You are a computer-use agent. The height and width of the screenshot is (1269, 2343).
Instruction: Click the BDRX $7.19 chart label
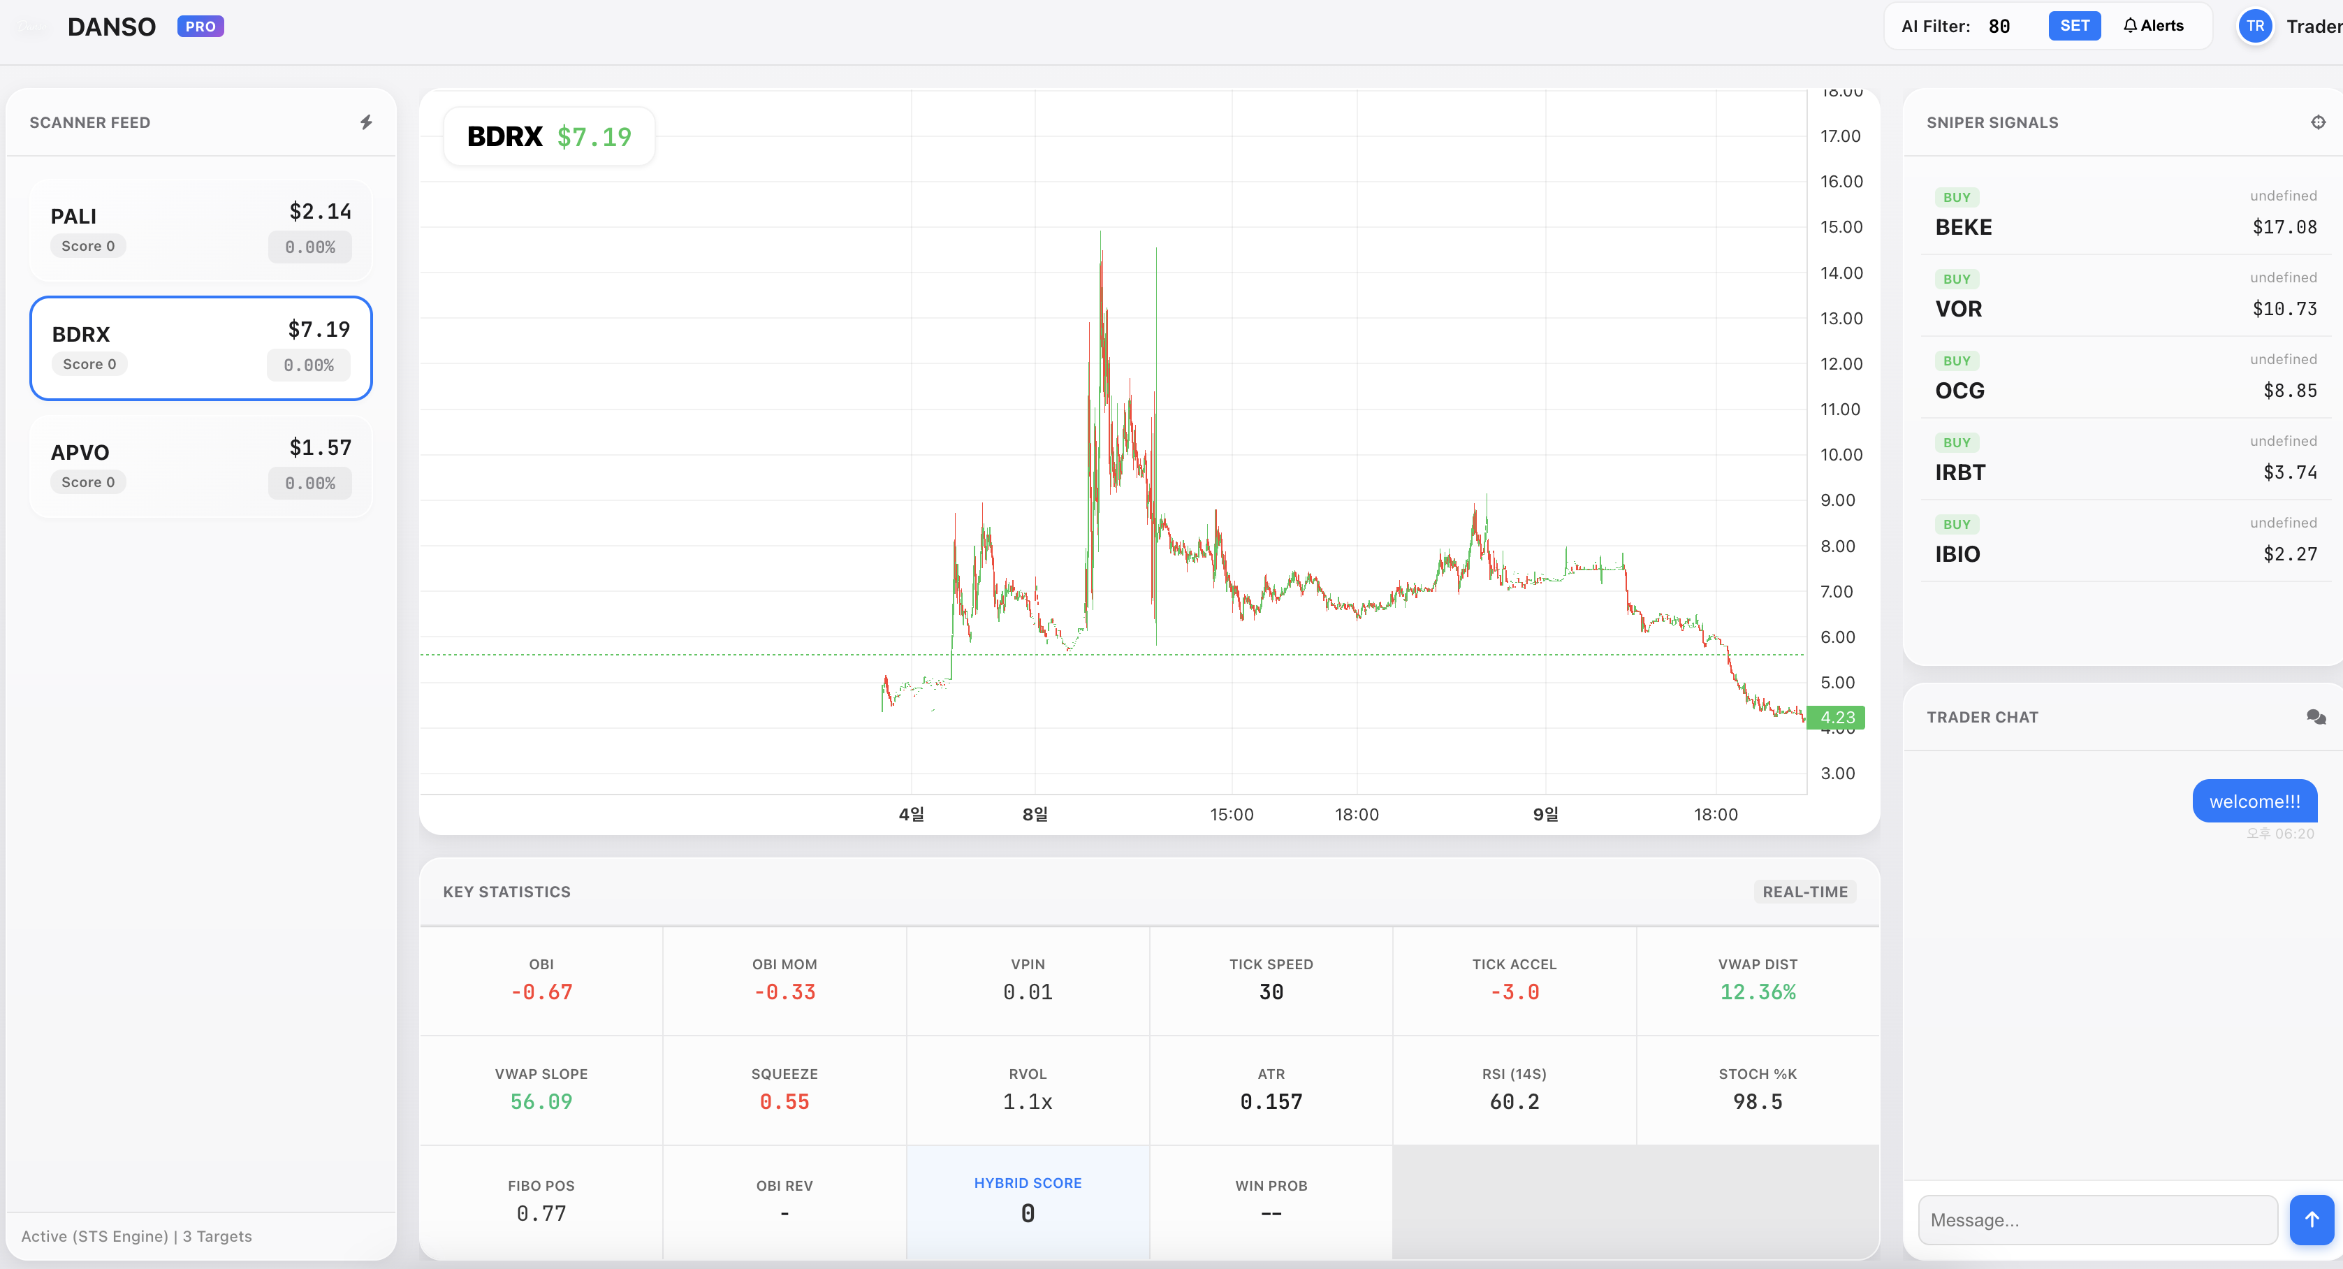548,136
